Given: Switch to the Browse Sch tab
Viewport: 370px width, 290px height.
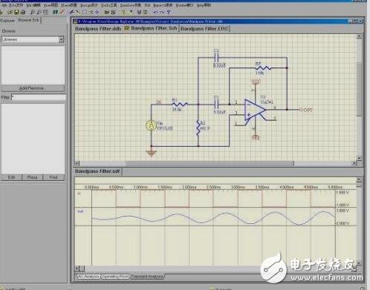Looking at the screenshot, I should (28, 20).
